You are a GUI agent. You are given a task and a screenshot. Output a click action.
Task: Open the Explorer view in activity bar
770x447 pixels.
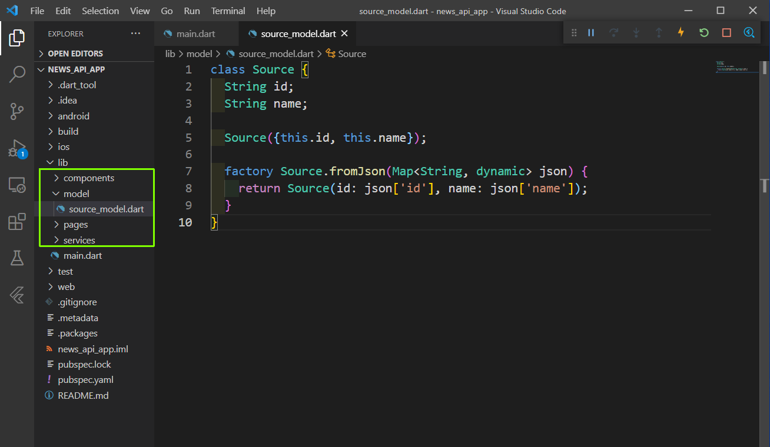tap(17, 38)
